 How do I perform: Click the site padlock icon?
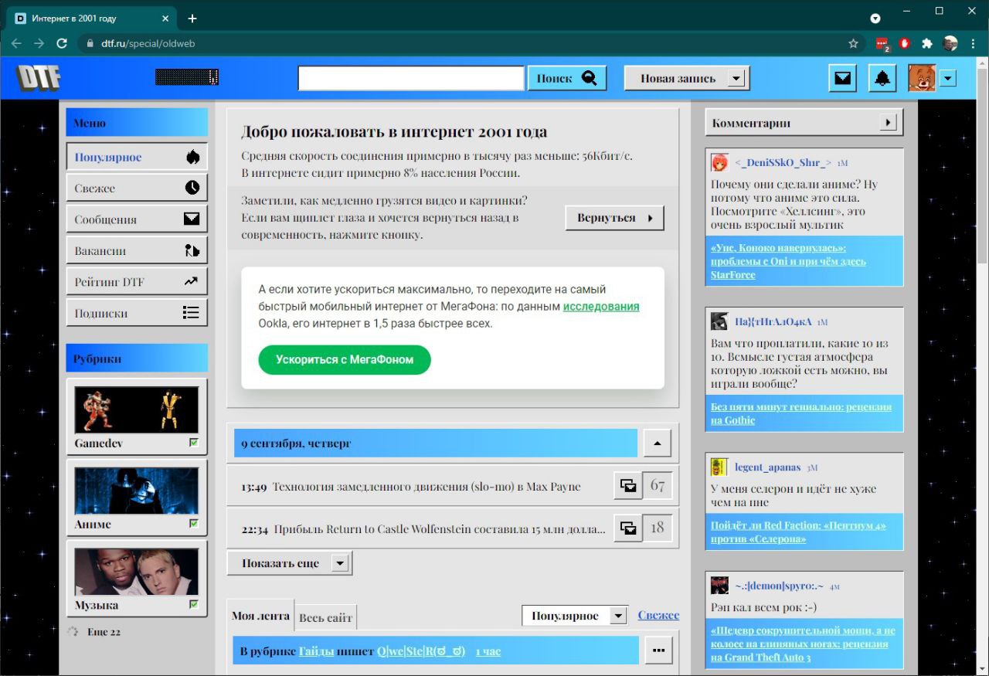click(x=90, y=43)
